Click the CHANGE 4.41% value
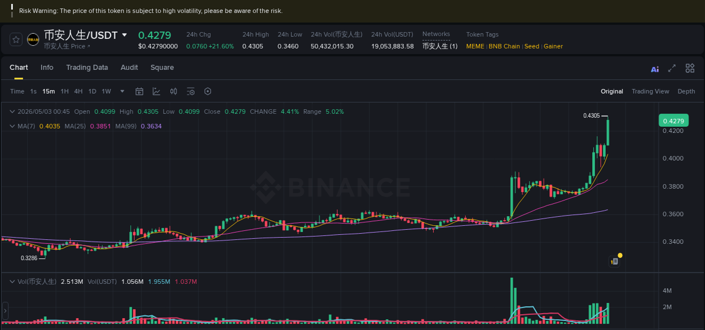 (x=290, y=112)
